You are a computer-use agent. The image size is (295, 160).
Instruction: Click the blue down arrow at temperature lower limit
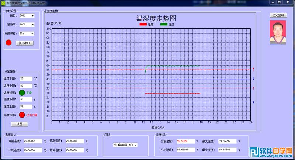pos(253,102)
